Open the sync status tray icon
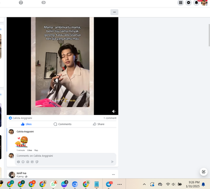 tap(152, 184)
